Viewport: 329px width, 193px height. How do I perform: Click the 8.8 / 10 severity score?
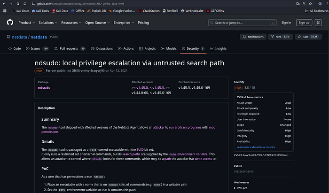pos(250,88)
